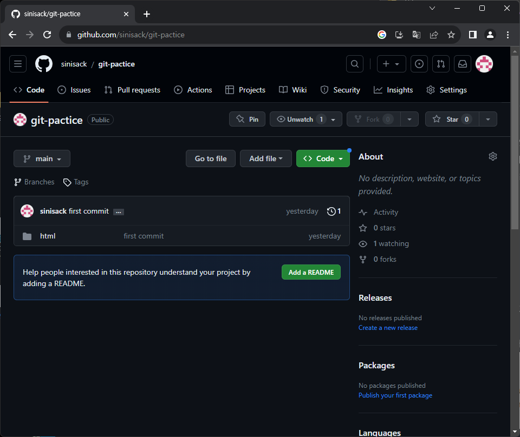Toggle the browser side panel icon
Image resolution: width=520 pixels, height=437 pixels.
[472, 35]
